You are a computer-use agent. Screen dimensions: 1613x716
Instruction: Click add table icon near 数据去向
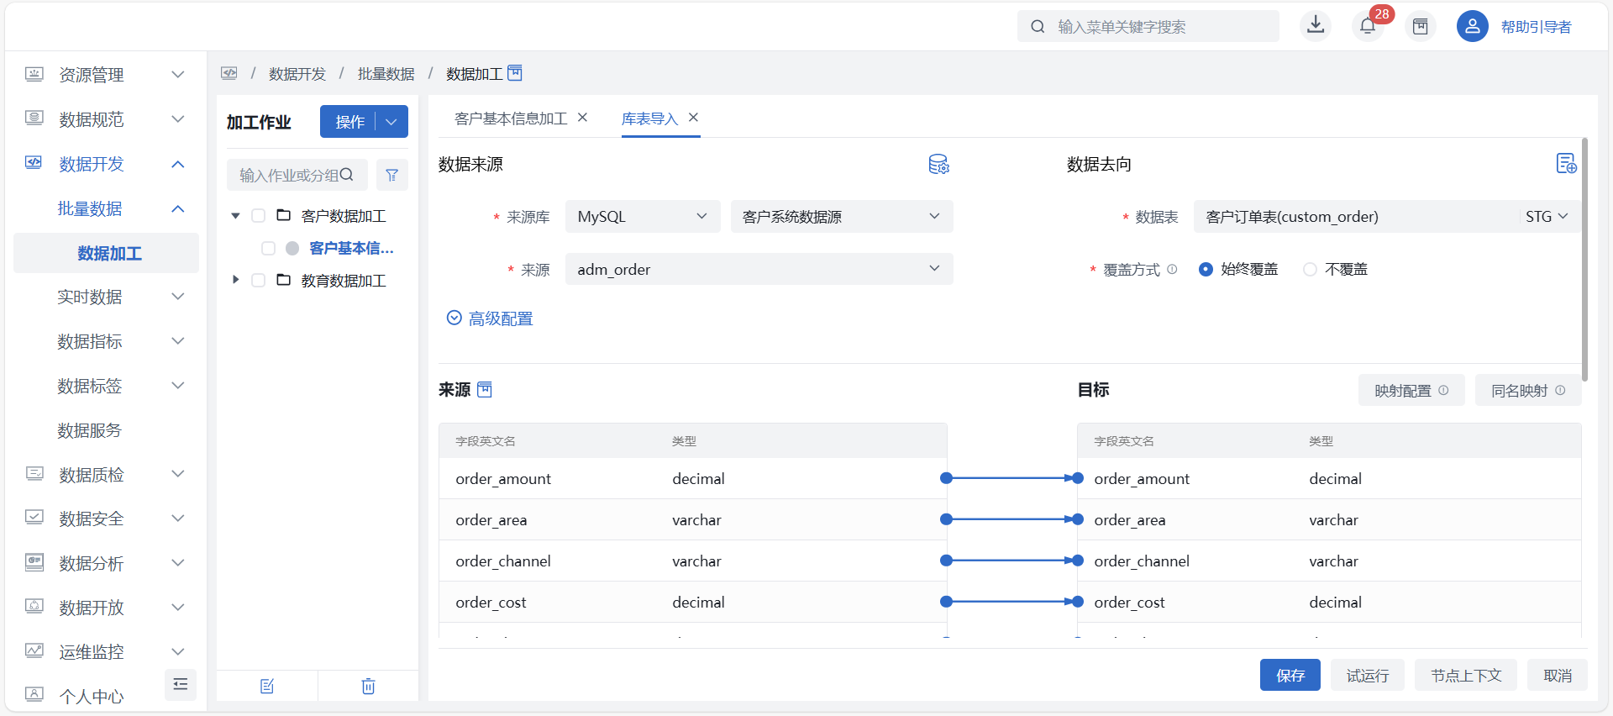point(1566,163)
